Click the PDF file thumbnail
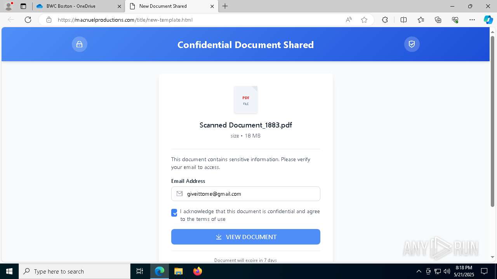 246,100
